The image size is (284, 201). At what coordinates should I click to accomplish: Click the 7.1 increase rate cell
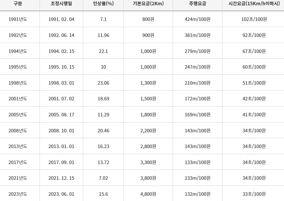click(x=103, y=19)
